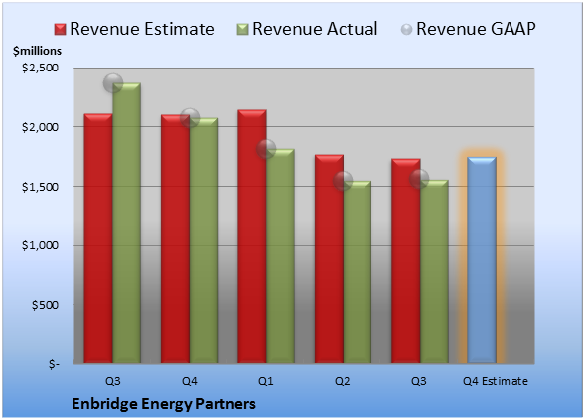Click the '$1,500' axis value

coord(40,187)
